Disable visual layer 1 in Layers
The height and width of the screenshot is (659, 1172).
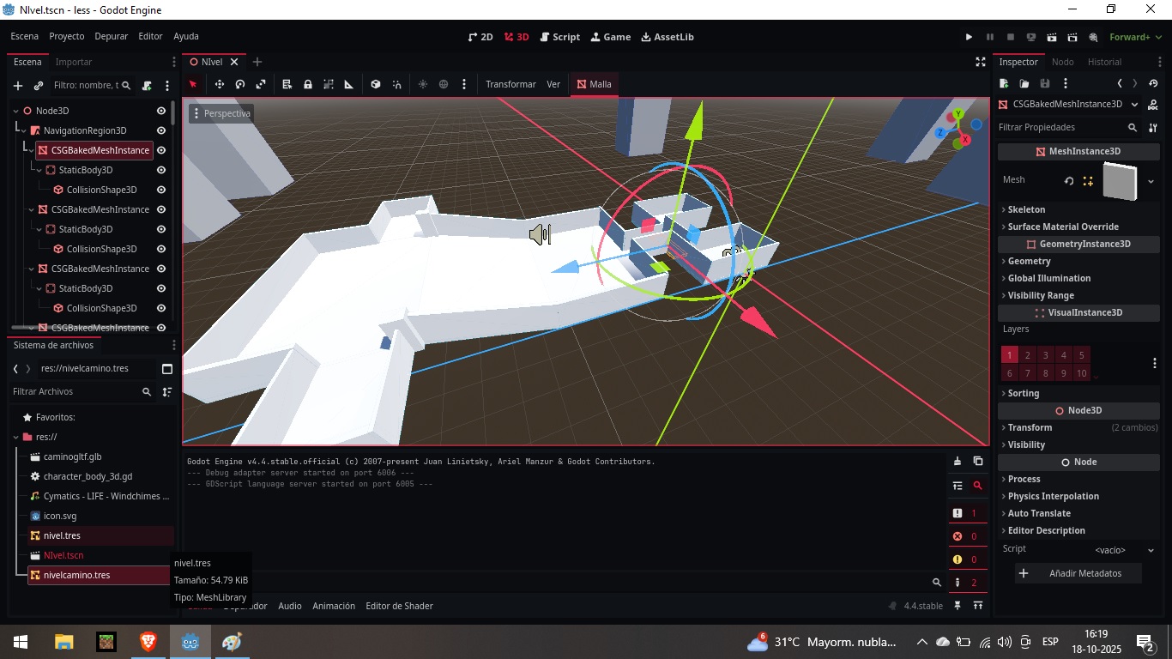click(x=1010, y=355)
